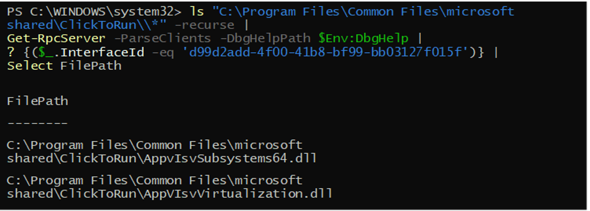This screenshot has width=590, height=211.
Task: Click the ? where-object alias
Action: (11, 52)
